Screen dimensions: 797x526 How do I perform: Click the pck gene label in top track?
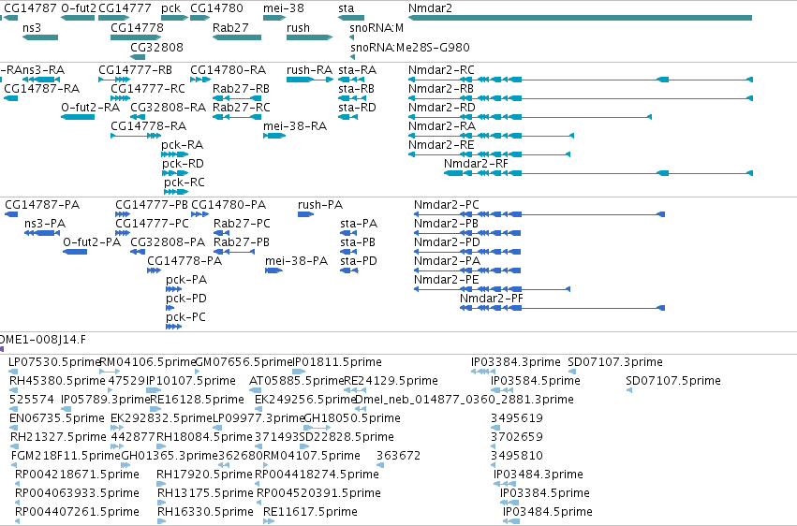[x=170, y=8]
